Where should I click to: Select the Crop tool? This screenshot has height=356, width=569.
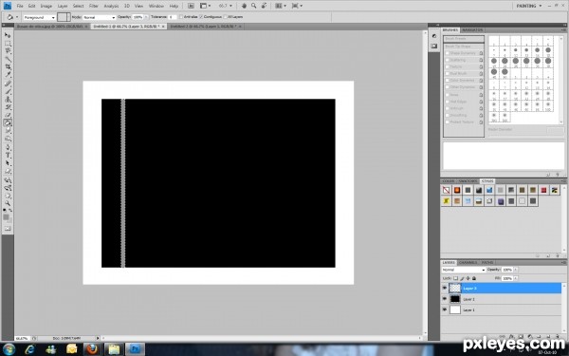point(8,67)
